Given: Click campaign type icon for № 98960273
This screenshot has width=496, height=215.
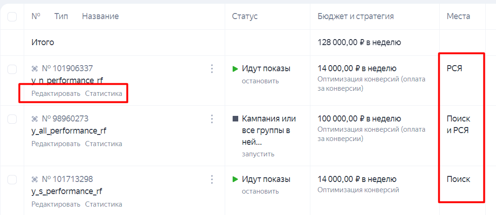Looking at the screenshot, I should [x=35, y=119].
